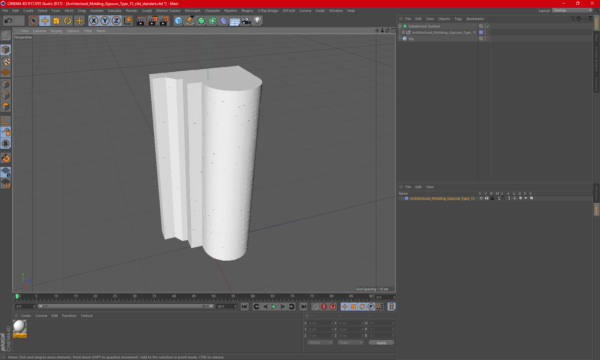Image resolution: width=600 pixels, height=360 pixels.
Task: Open the V-Ray Bridge menu
Action: click(x=268, y=11)
